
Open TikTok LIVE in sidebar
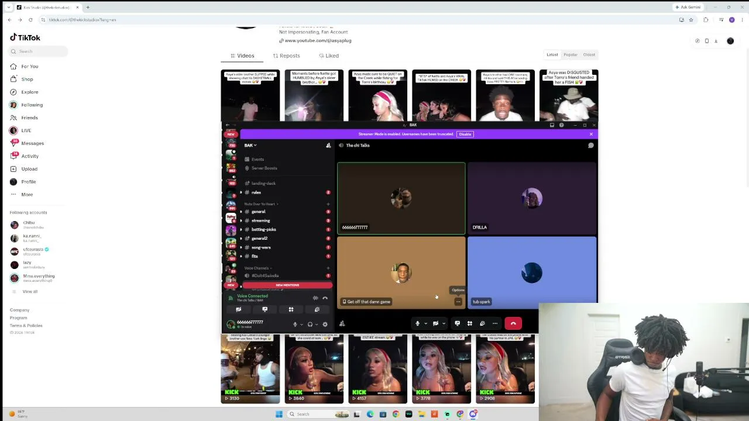point(26,130)
